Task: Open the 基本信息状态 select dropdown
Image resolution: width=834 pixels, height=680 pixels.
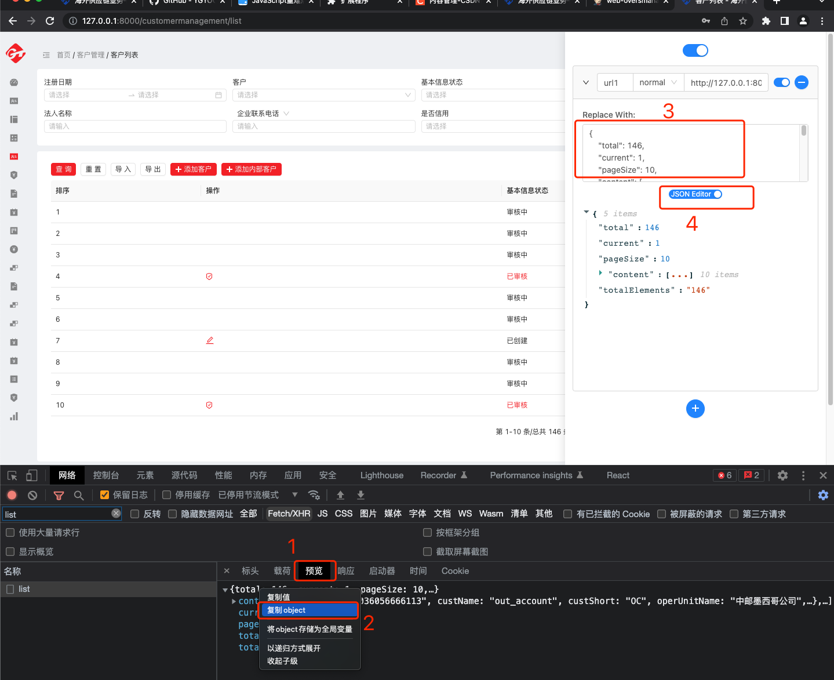Action: click(x=493, y=95)
